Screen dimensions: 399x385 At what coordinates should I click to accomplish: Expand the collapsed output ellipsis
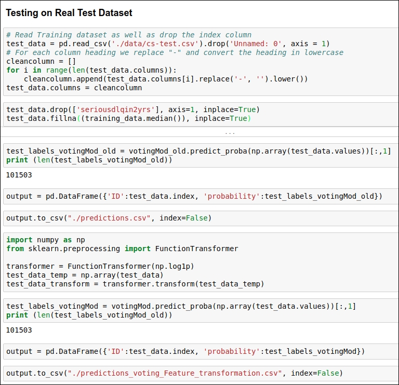coord(230,133)
